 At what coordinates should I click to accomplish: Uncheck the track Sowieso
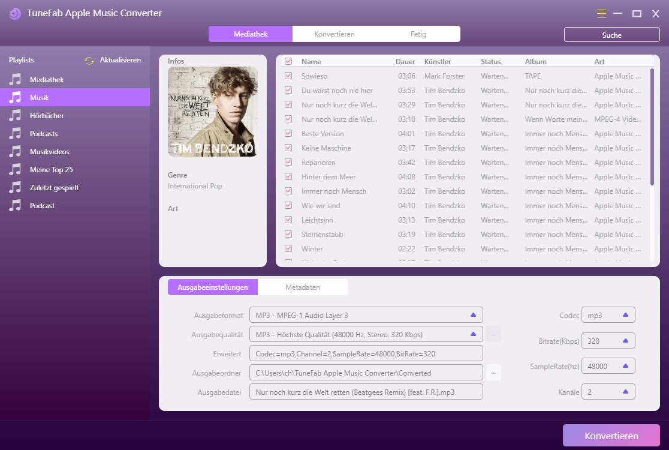pyautogui.click(x=288, y=76)
